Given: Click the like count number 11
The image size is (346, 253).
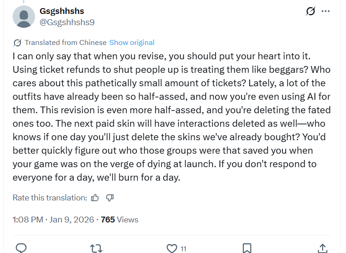Looking at the screenshot, I should pos(183,248).
